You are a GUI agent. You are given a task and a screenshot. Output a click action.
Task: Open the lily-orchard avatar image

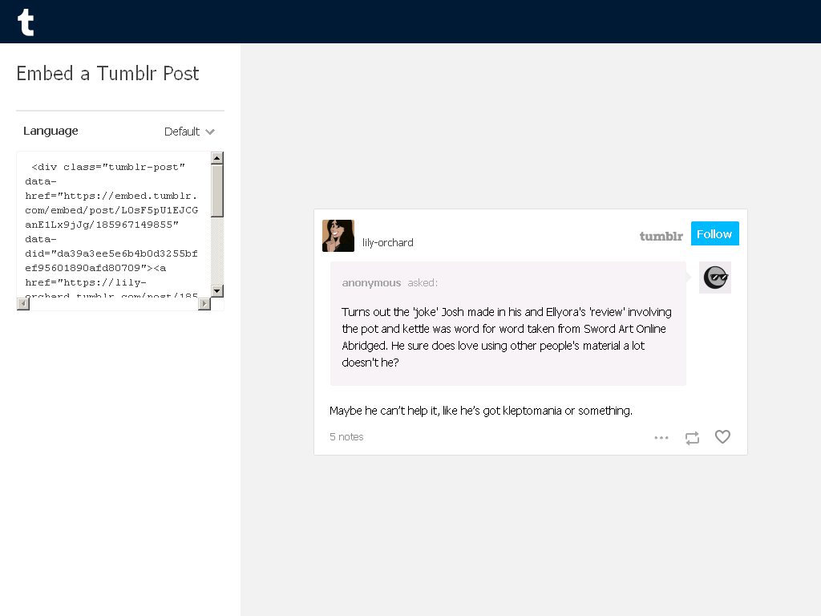tap(338, 236)
